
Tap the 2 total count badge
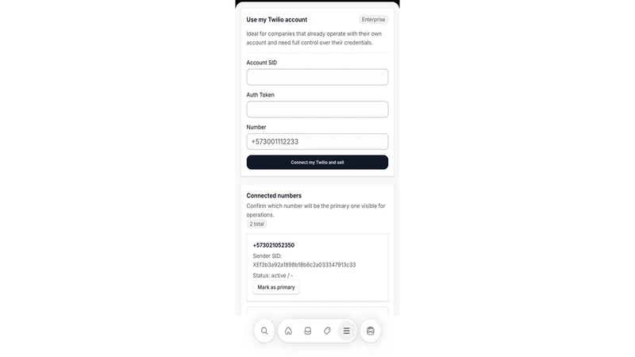[256, 224]
